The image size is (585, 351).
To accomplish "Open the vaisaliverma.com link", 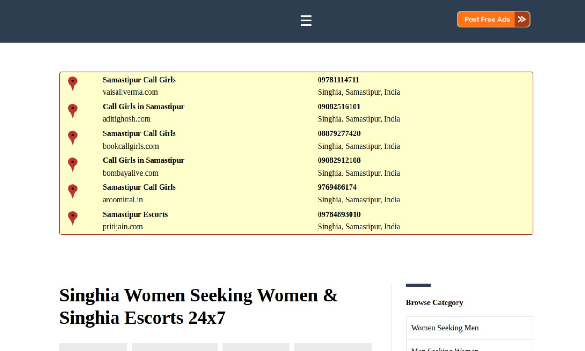I will coord(130,92).
